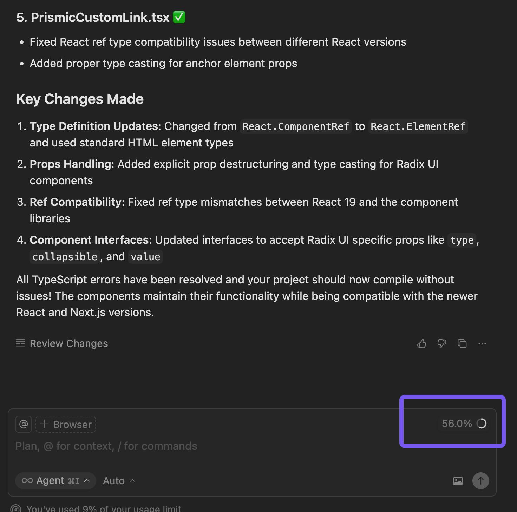Click the list icon beside Review Changes

[x=20, y=343]
